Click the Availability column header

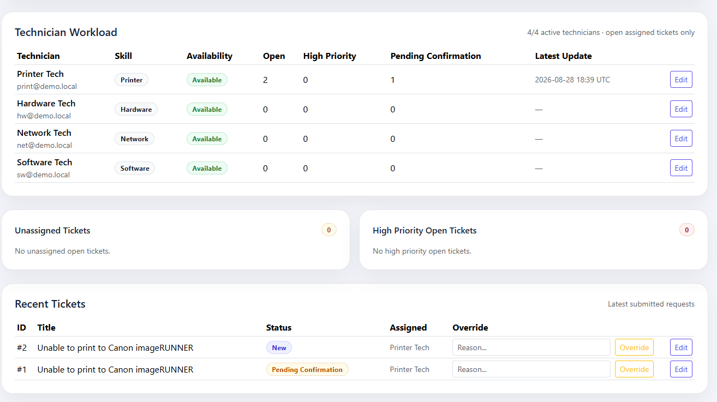click(x=210, y=56)
